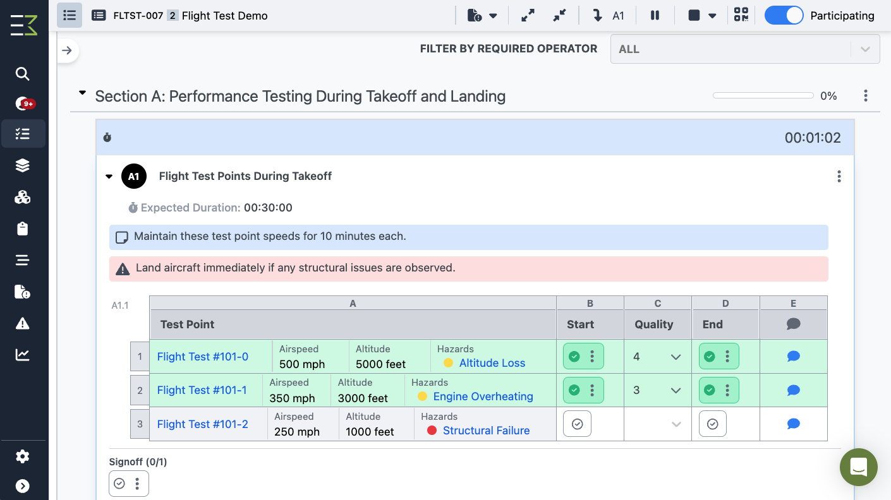The image size is (891, 500).
Task: Open notifications showing the 9+ badge
Action: (23, 103)
